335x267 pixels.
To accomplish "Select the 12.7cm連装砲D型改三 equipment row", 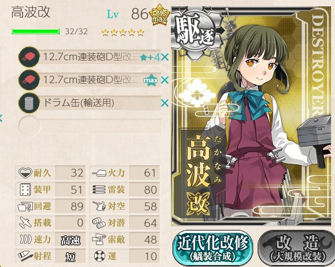I will (x=90, y=57).
